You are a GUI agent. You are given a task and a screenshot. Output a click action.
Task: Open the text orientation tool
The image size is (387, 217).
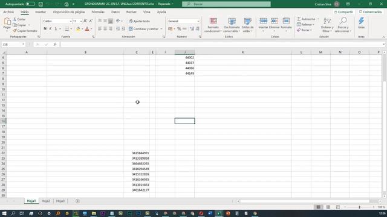click(119, 21)
